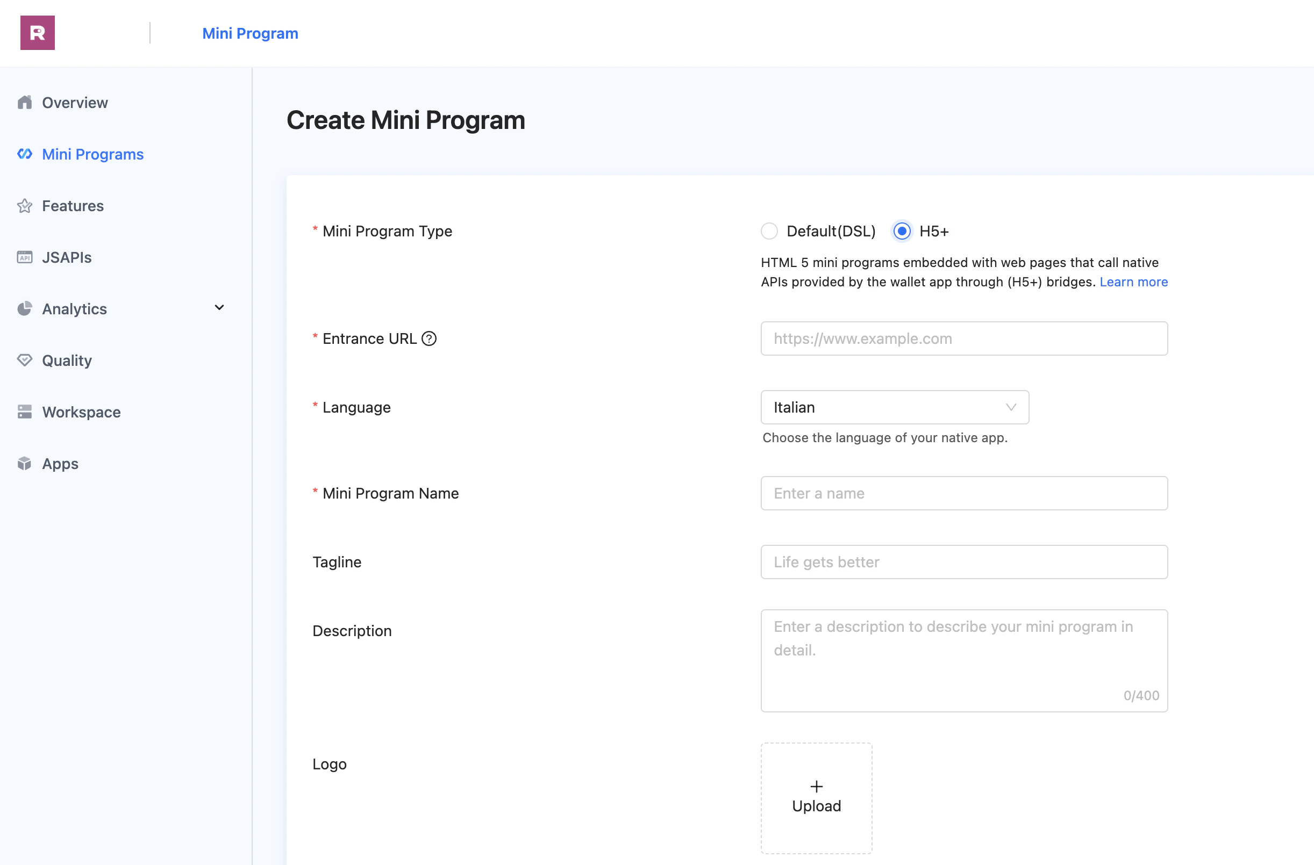Click the Upload logo button

[x=816, y=798]
